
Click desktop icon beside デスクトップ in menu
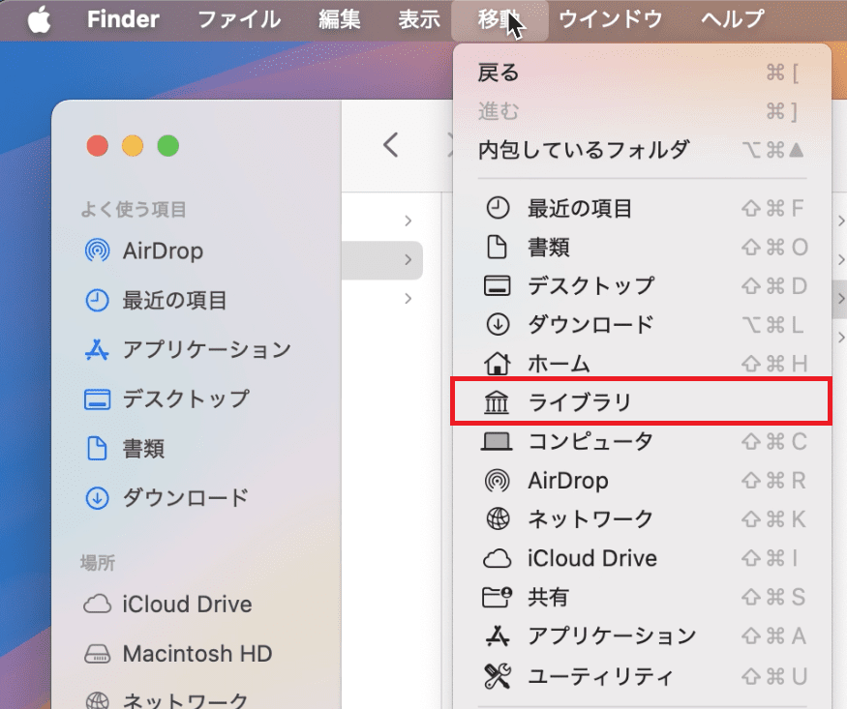click(497, 286)
